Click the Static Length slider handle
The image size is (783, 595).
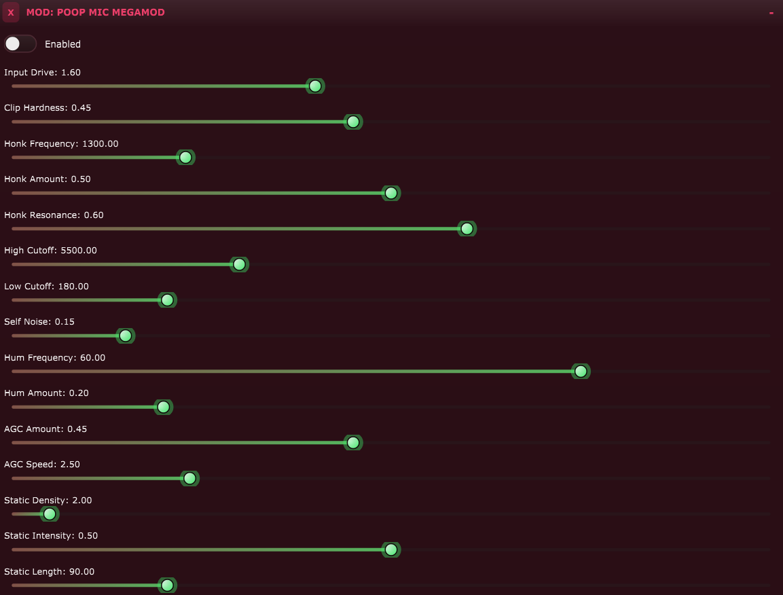167,585
